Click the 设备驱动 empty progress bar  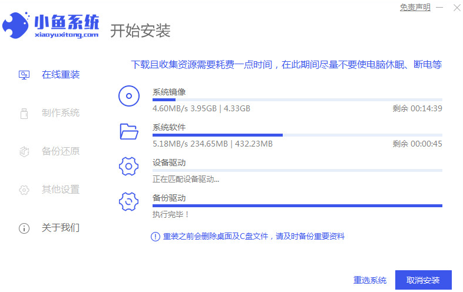point(297,170)
